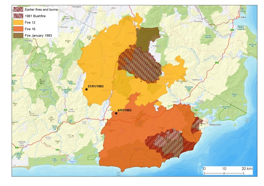Click the Fire 16 orange legend swatch
264x186 pixels.
click(x=18, y=29)
